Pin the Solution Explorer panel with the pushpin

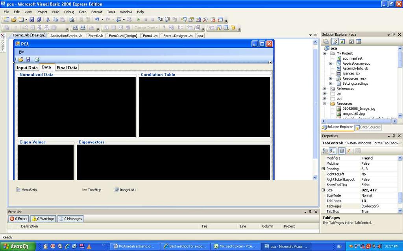pos(394,35)
